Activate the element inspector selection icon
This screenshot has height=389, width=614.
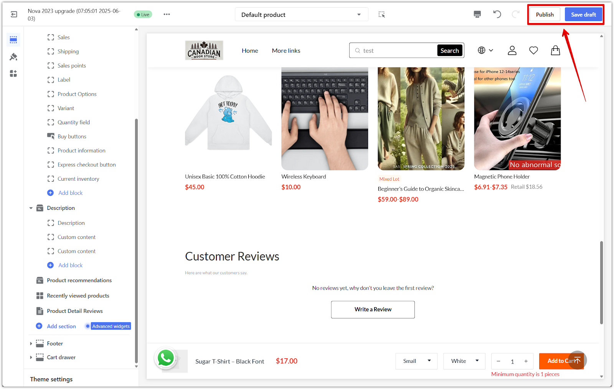click(381, 15)
